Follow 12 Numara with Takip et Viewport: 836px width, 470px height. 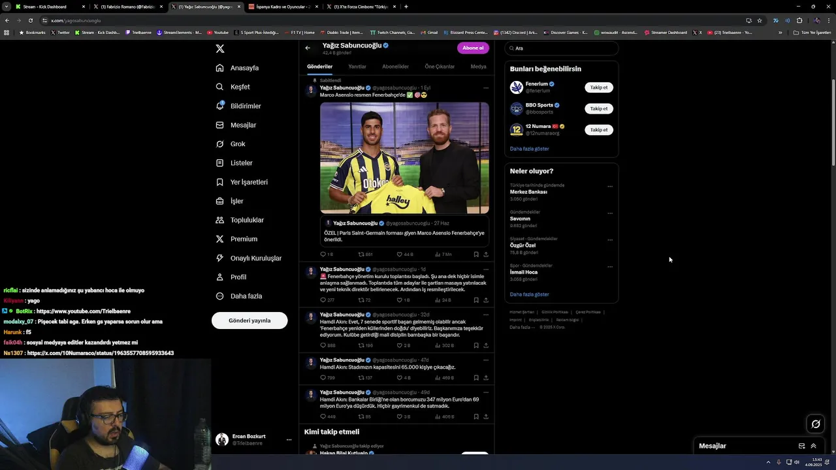598,130
